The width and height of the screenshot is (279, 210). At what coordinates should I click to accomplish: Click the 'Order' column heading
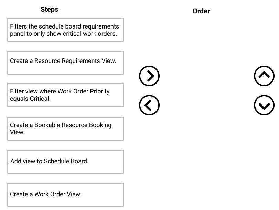[201, 11]
